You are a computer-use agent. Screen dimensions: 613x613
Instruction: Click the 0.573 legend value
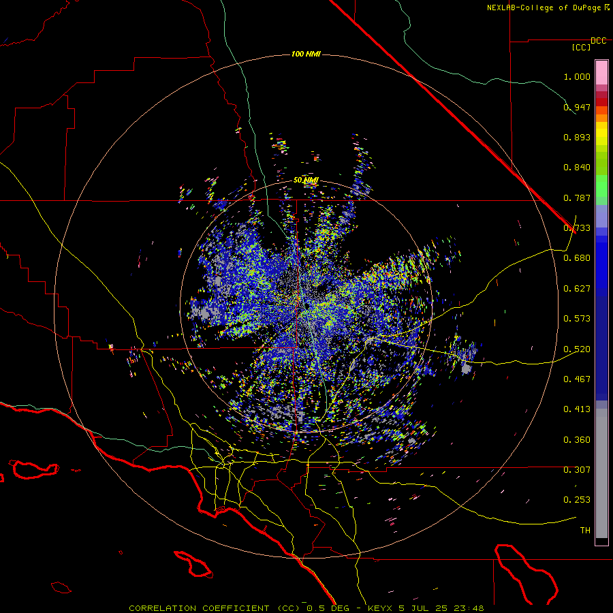(577, 319)
